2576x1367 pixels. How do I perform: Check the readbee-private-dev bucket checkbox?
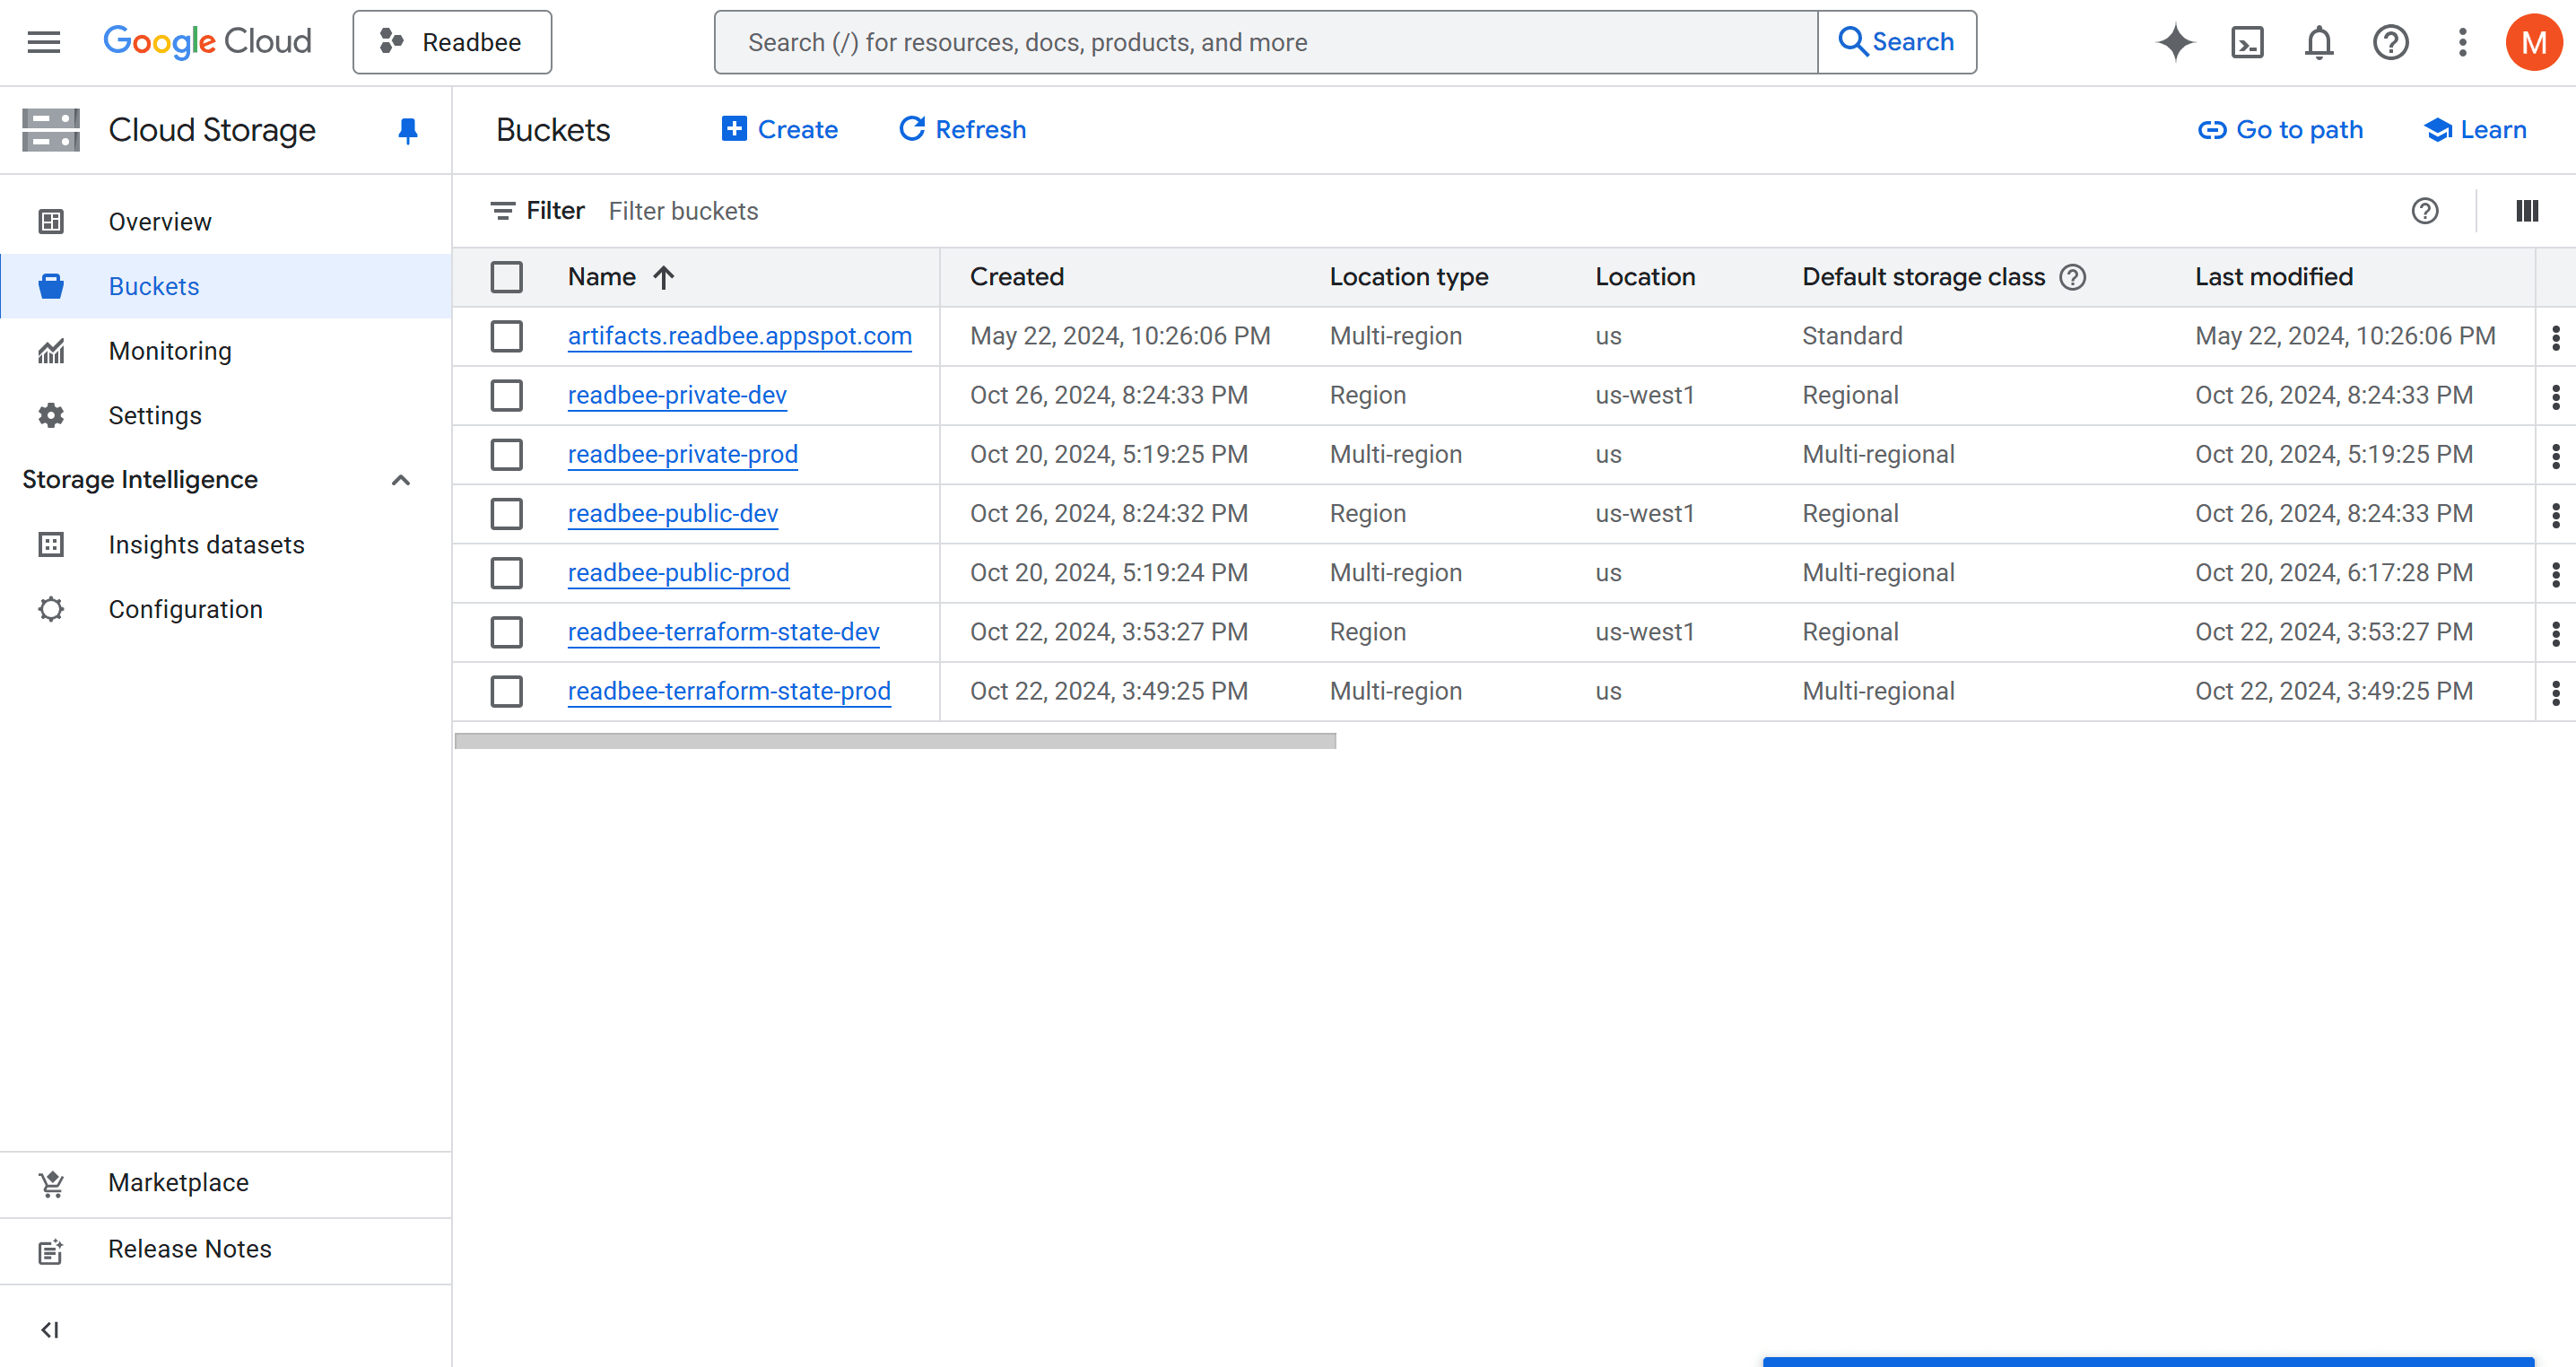click(506, 395)
